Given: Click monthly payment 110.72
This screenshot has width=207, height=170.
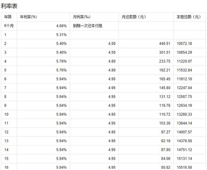Looking at the screenshot, I should click(165, 114).
